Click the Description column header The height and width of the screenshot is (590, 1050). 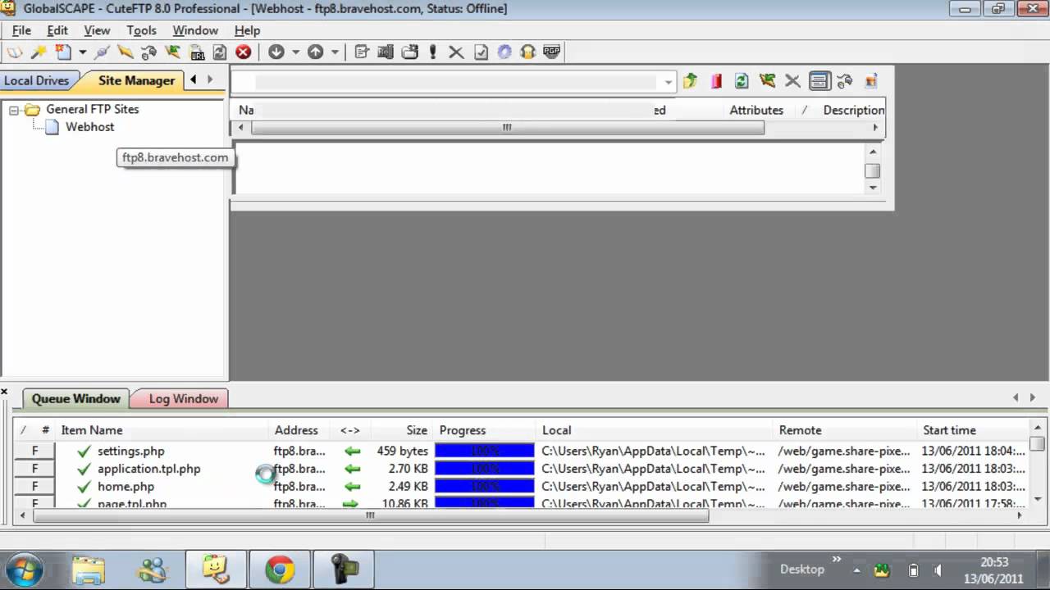[x=853, y=110]
